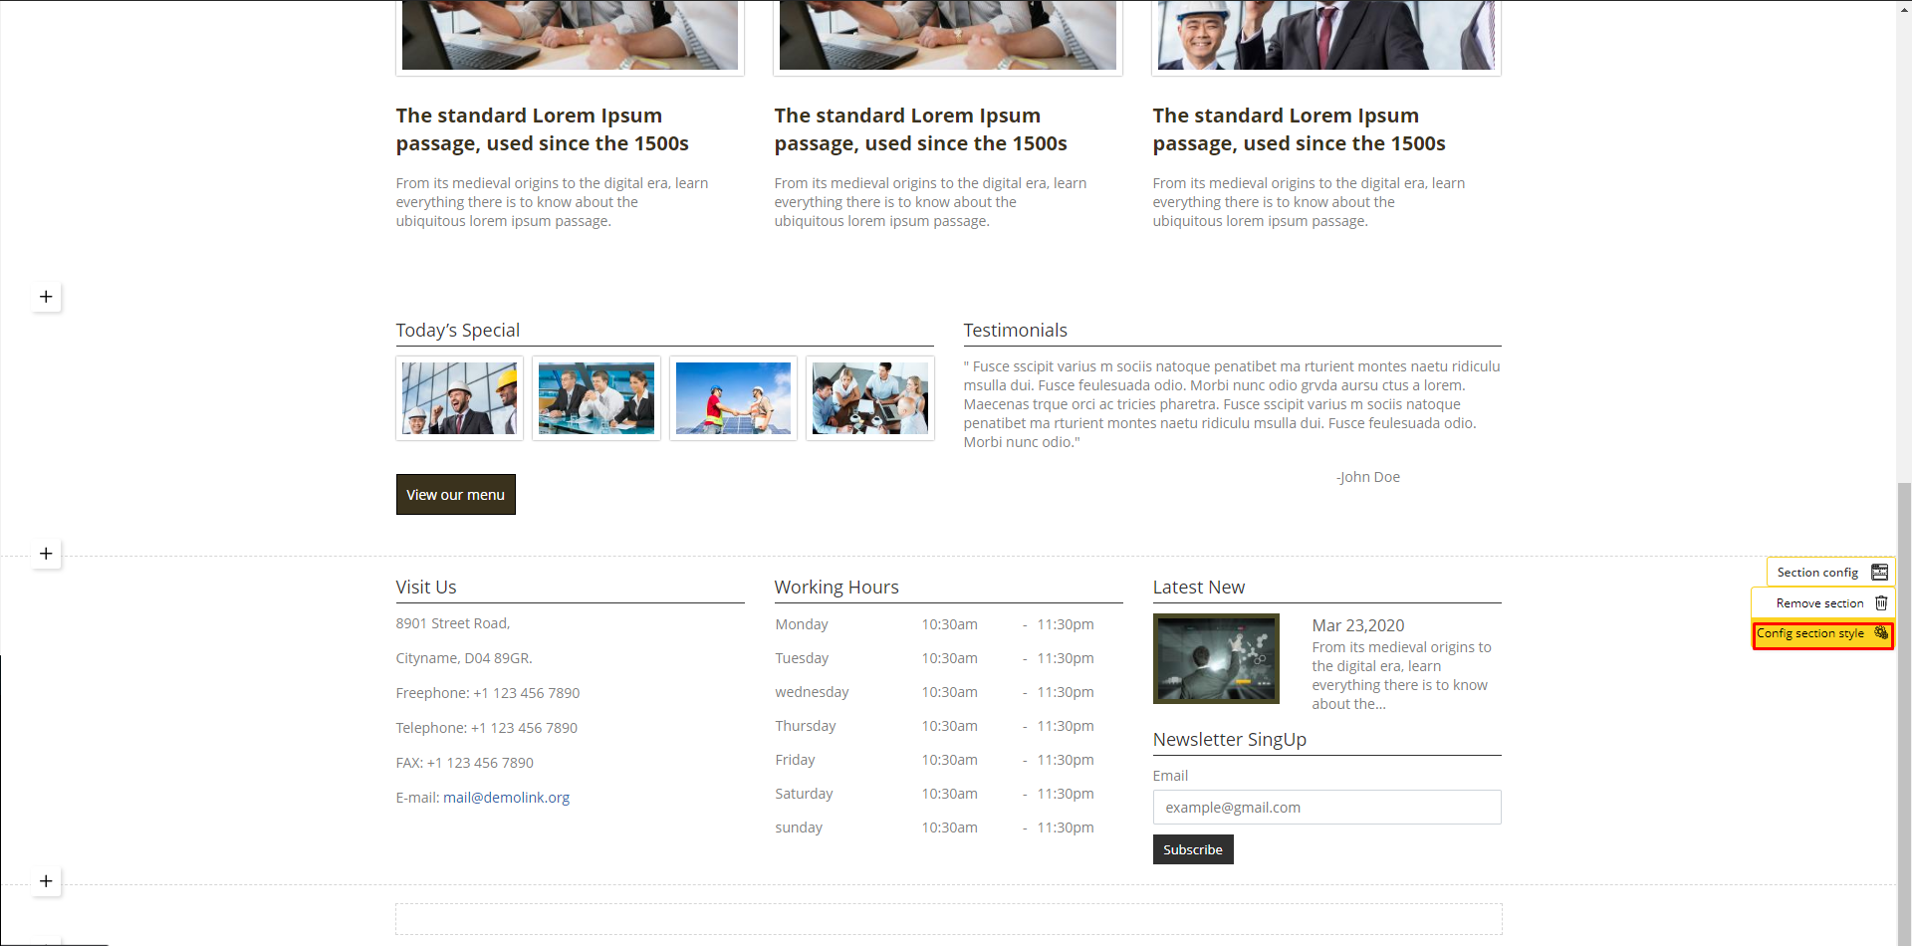Image resolution: width=1912 pixels, height=946 pixels.
Task: Click the add-section plus icon below Working Hours
Action: click(46, 881)
